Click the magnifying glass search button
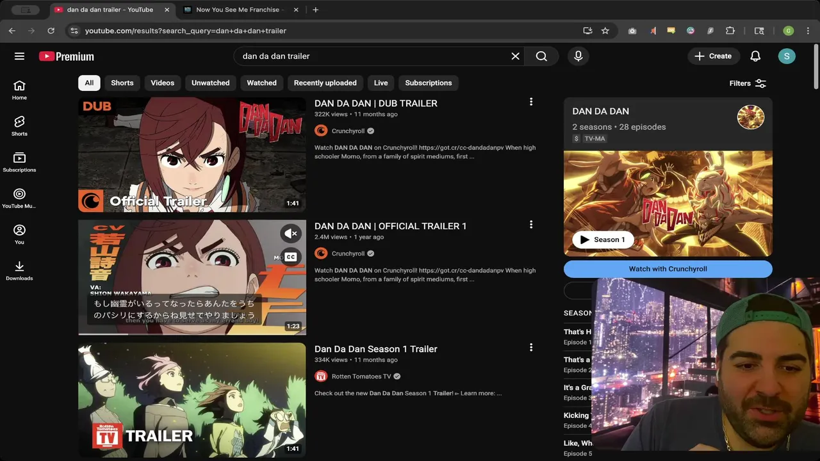820x461 pixels. coord(541,56)
